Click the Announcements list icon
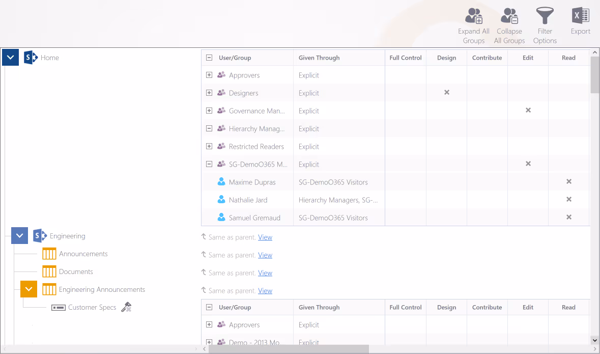The width and height of the screenshot is (600, 354). pos(49,254)
